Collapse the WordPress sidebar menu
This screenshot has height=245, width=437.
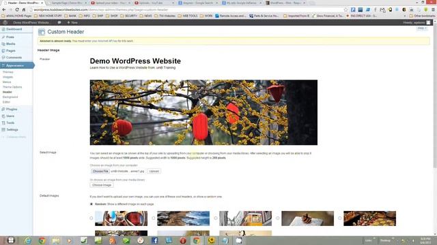coord(14,137)
